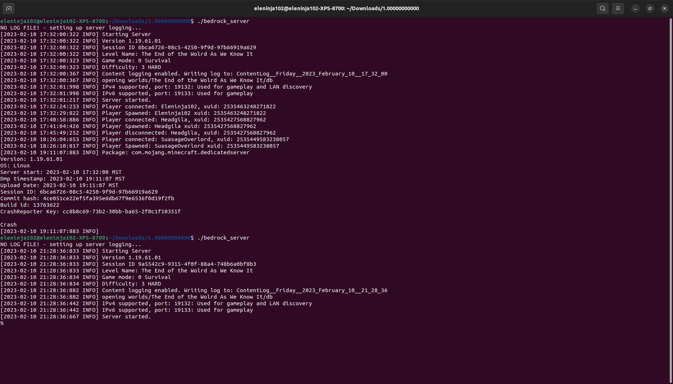673x384 pixels.
Task: Click the first ./bedrock_server command
Action: (x=223, y=21)
